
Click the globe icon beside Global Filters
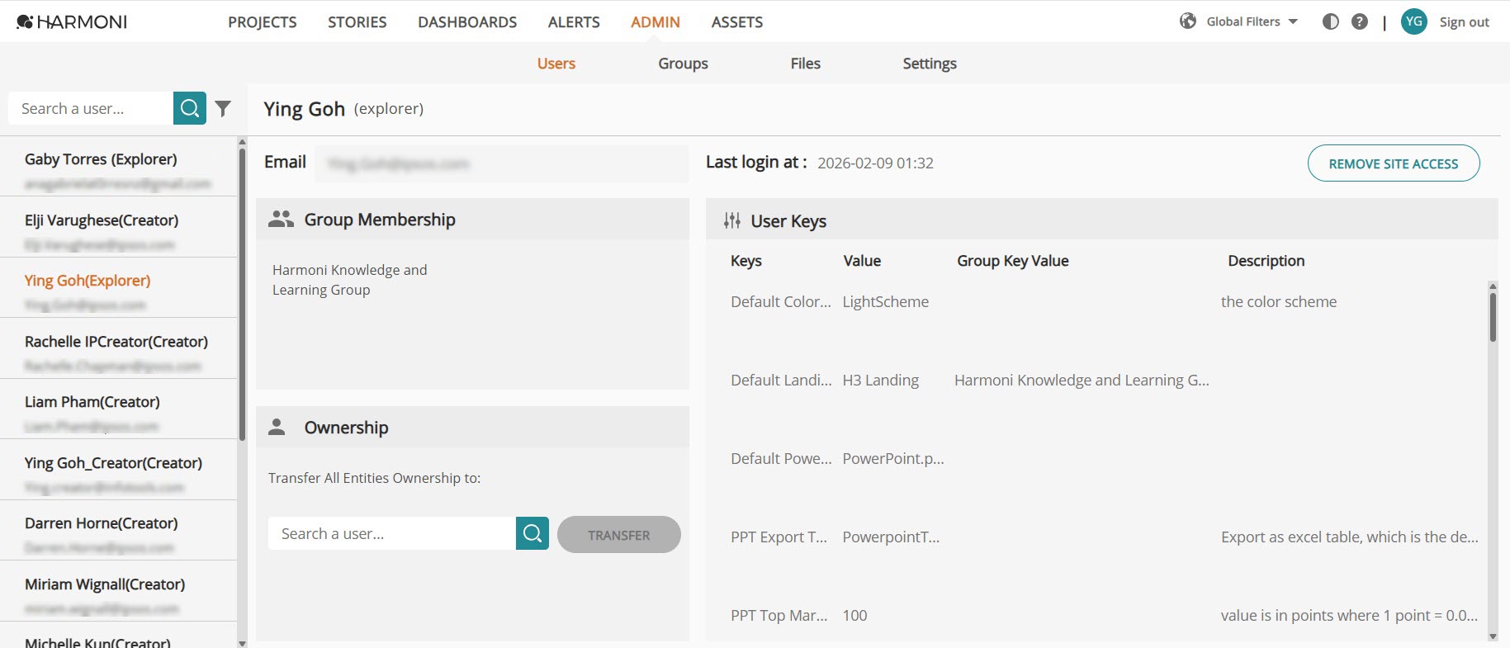click(1188, 21)
